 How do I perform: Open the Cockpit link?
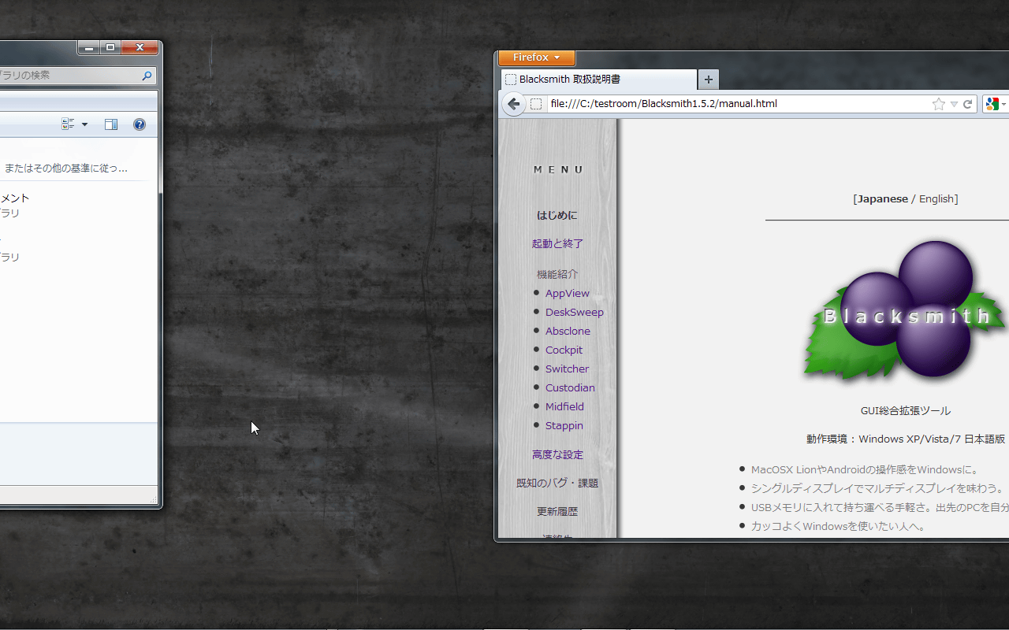(564, 350)
